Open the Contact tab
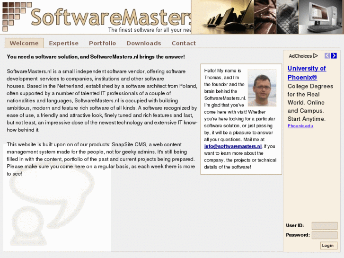344x258 pixels. [x=184, y=43]
